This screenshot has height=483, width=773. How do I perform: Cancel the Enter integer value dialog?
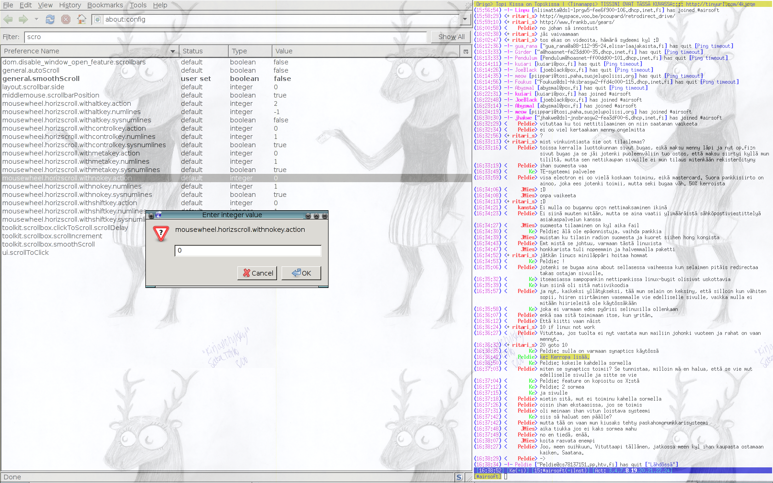coord(257,273)
